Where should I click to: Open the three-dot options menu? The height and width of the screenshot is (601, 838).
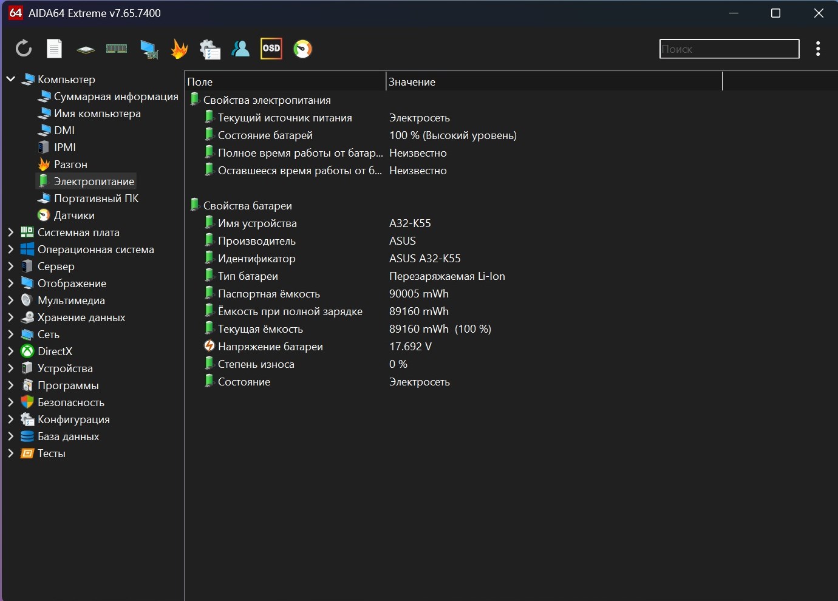point(818,49)
